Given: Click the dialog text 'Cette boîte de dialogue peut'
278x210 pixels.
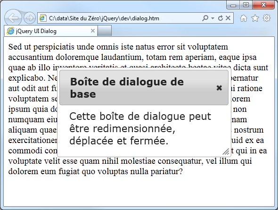Looking at the screenshot, I should (140, 117).
